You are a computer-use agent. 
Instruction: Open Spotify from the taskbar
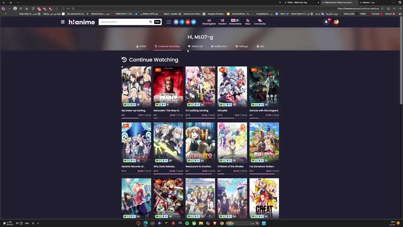click(x=187, y=223)
